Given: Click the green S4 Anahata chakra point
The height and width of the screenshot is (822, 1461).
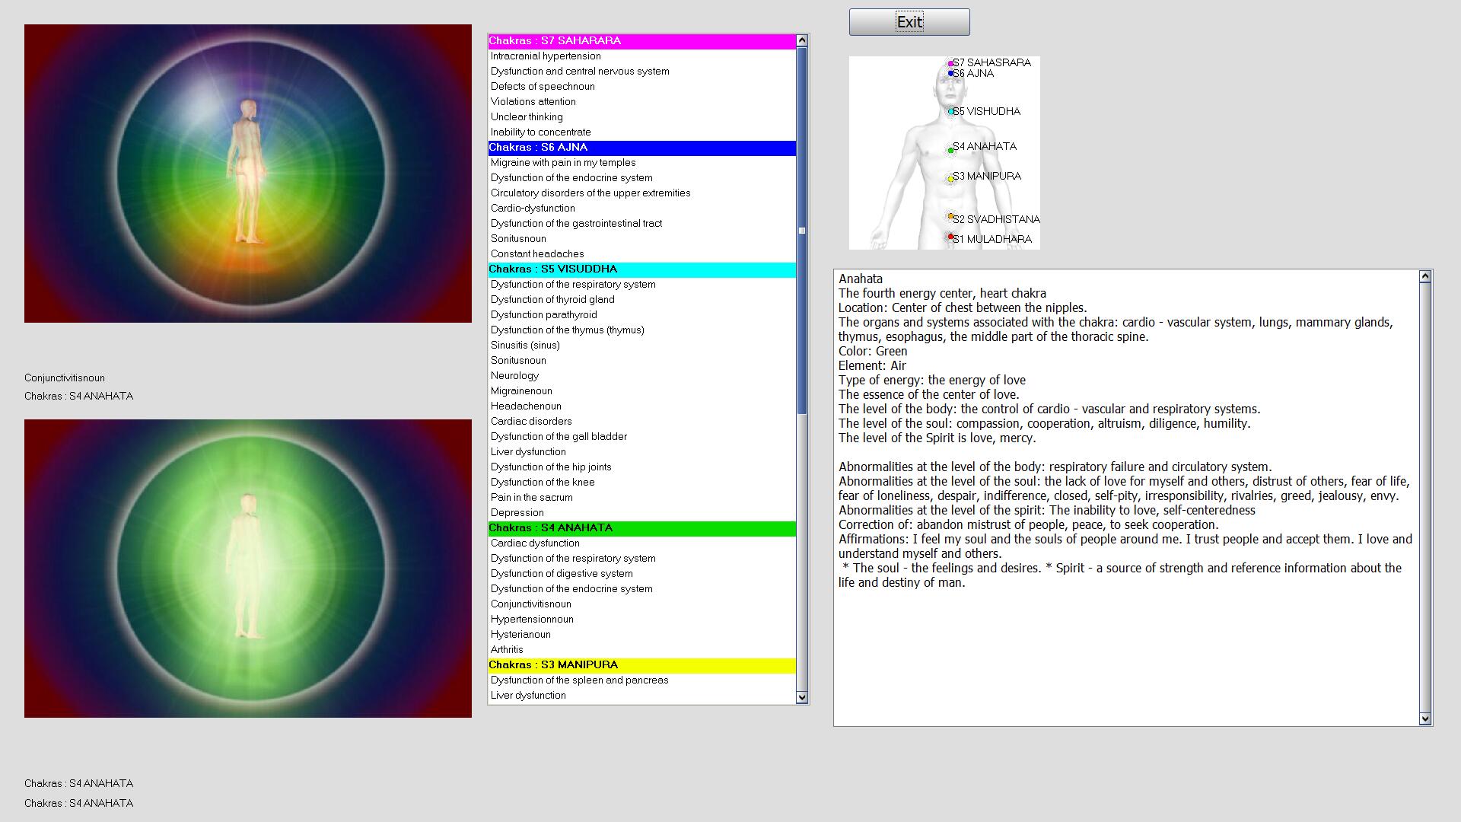Looking at the screenshot, I should (950, 150).
